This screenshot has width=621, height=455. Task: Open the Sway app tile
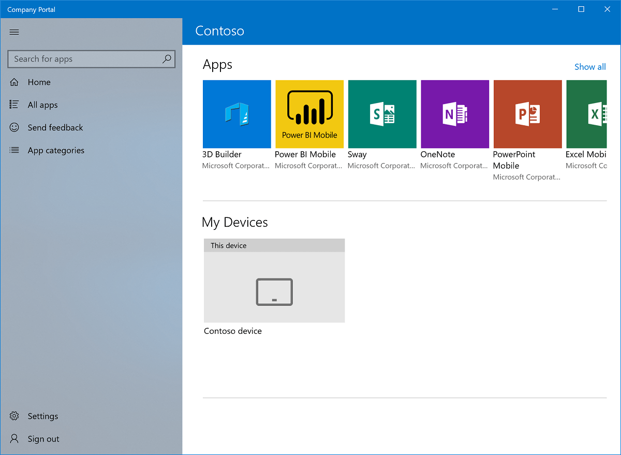[382, 114]
